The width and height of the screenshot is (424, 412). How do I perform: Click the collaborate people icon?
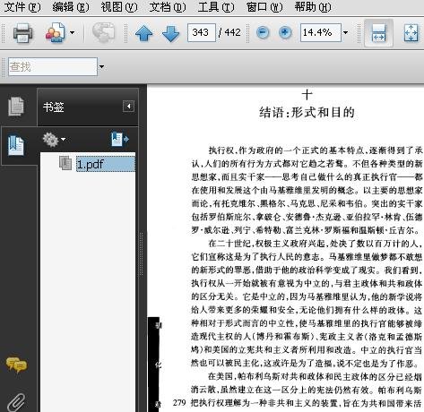click(x=55, y=32)
